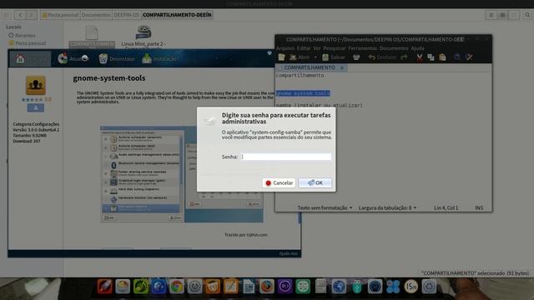Click Cancelar in the password dialog
Viewport: 534px width, 300px height.
(x=279, y=182)
